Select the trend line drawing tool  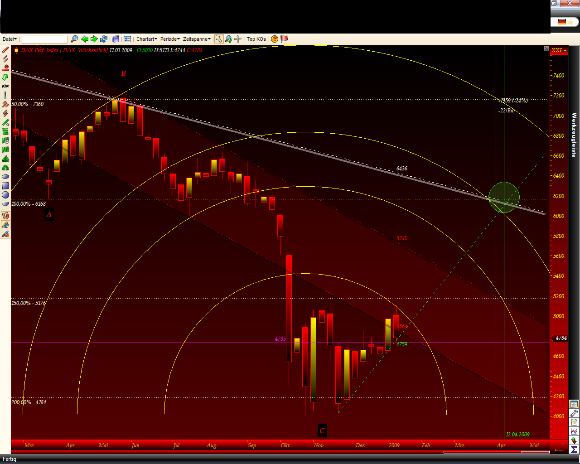(5, 50)
